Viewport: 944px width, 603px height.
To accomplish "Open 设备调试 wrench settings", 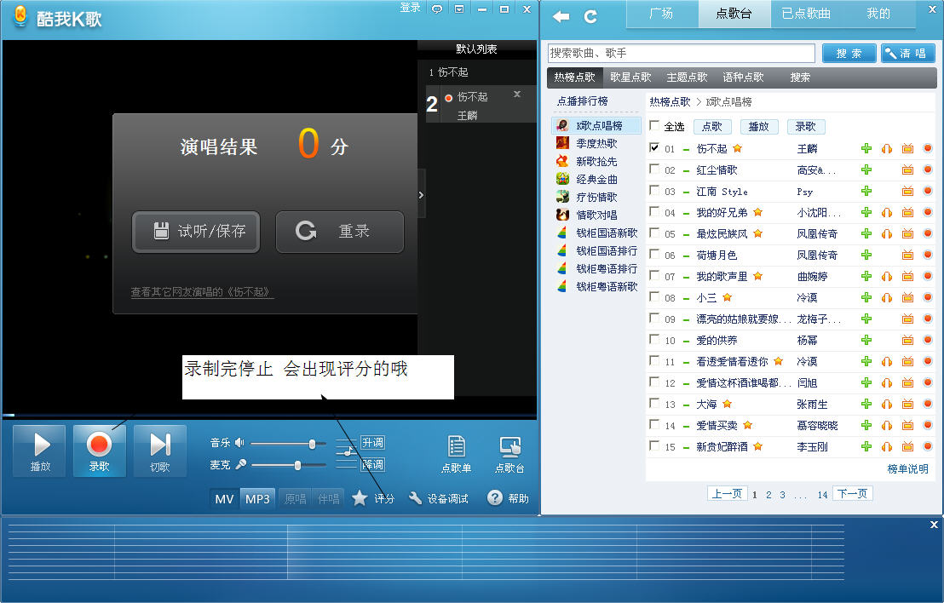I will 439,498.
